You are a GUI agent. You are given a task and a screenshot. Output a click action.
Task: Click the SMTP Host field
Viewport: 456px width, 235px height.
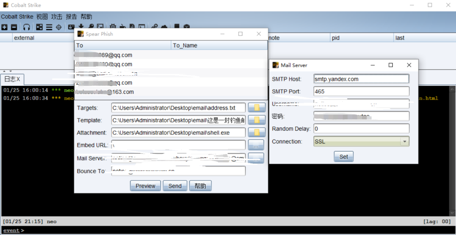coord(361,79)
